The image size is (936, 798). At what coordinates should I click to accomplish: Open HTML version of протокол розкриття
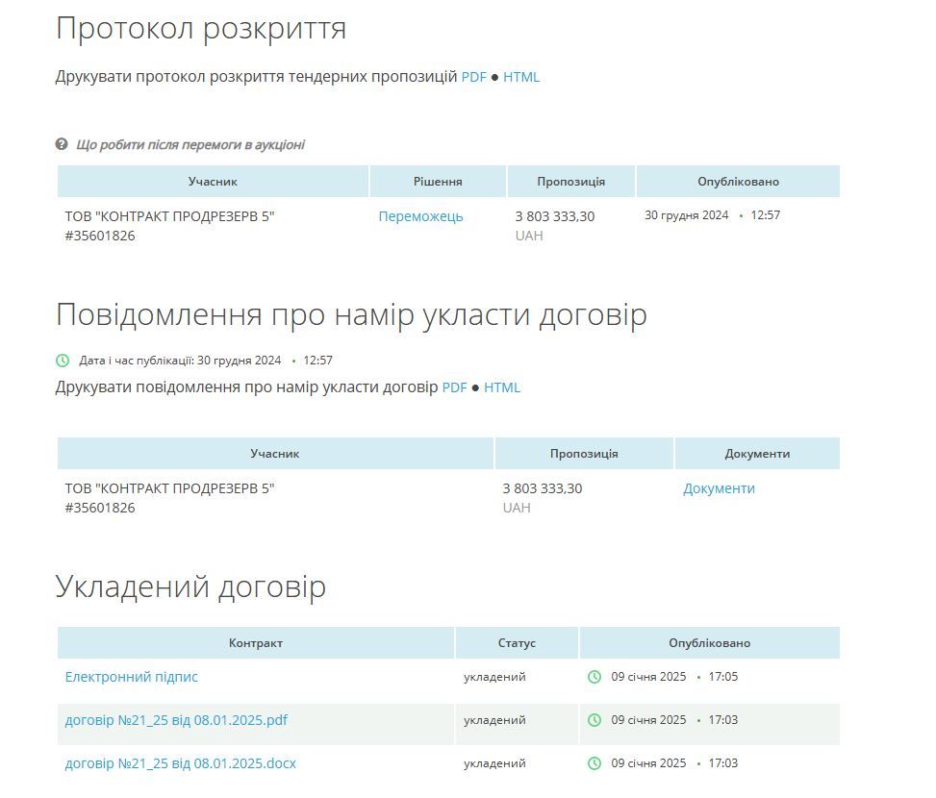[x=520, y=77]
